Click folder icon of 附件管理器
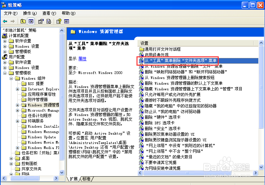265x185 pixels. (24, 100)
